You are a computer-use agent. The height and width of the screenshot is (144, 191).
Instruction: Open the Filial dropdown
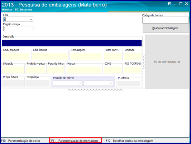tap(31, 19)
